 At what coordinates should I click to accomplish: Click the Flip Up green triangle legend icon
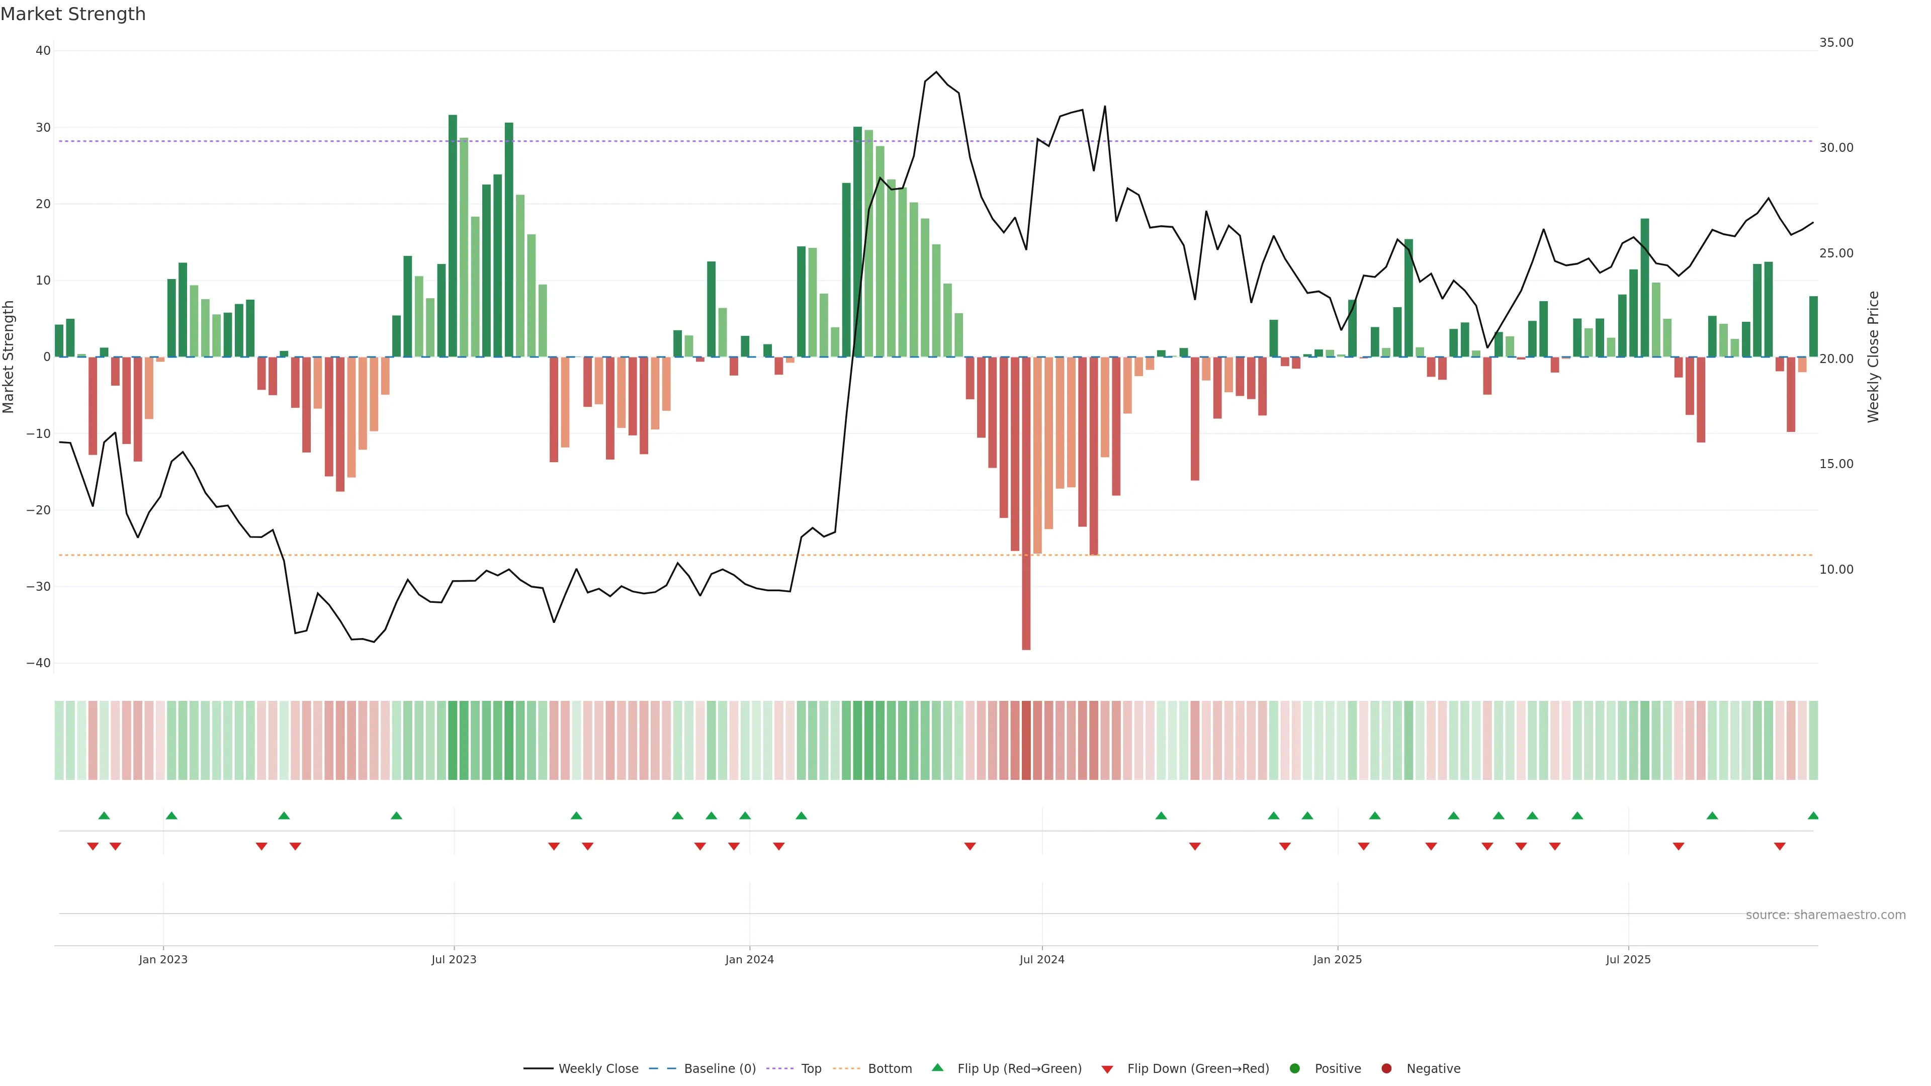click(937, 1067)
